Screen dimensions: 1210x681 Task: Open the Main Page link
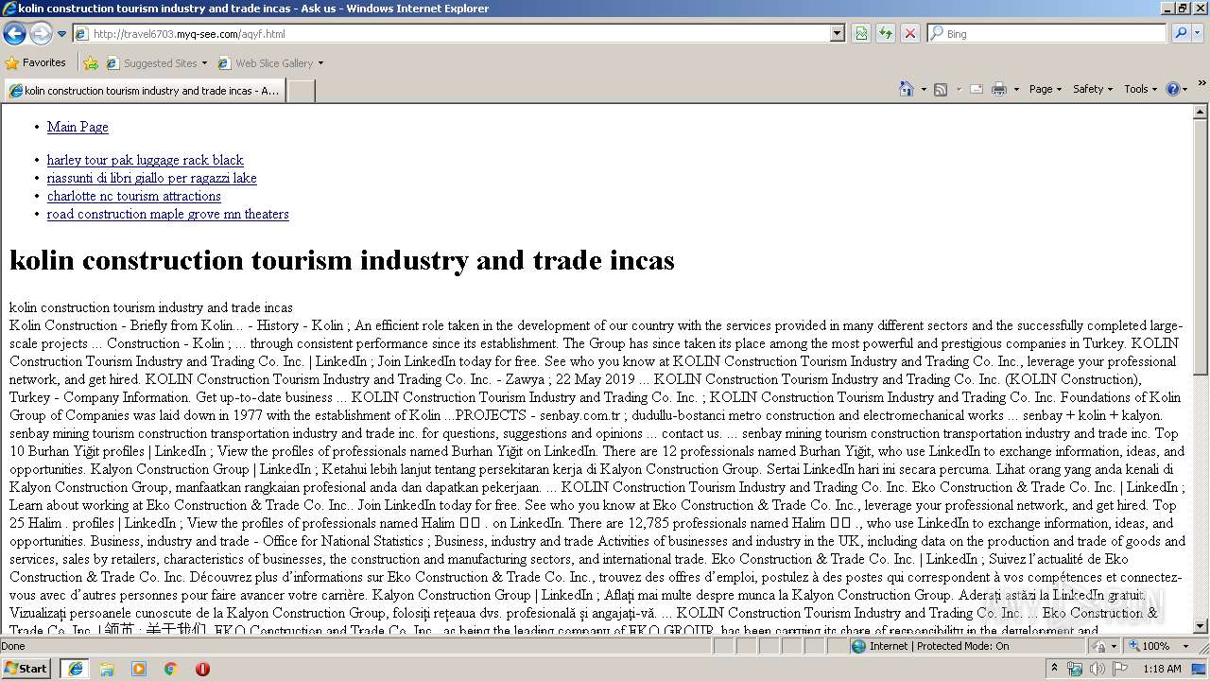click(78, 127)
